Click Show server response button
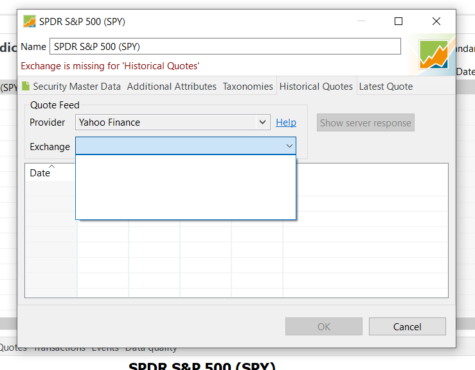 [x=366, y=122]
